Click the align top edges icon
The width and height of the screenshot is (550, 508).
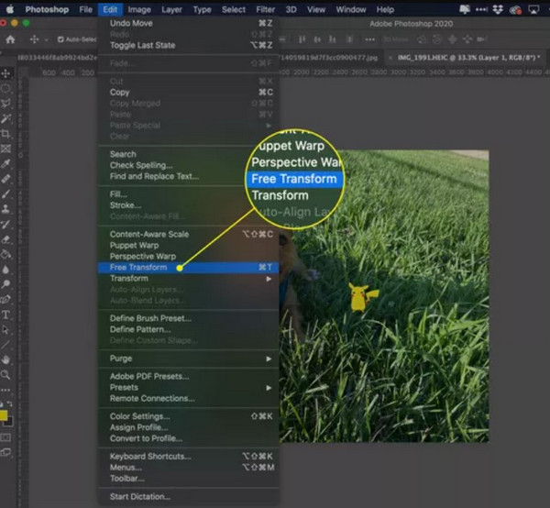tap(302, 39)
